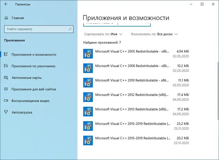Click installer icon of Visual C++ 2013
Viewport: 219px width, 160px height.
(x=88, y=112)
